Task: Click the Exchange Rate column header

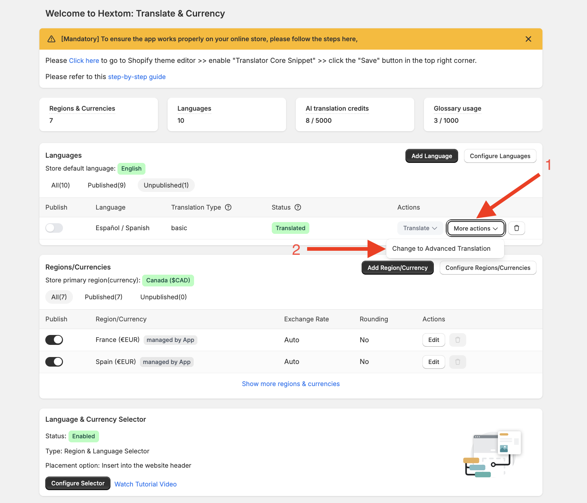Action: pyautogui.click(x=306, y=319)
